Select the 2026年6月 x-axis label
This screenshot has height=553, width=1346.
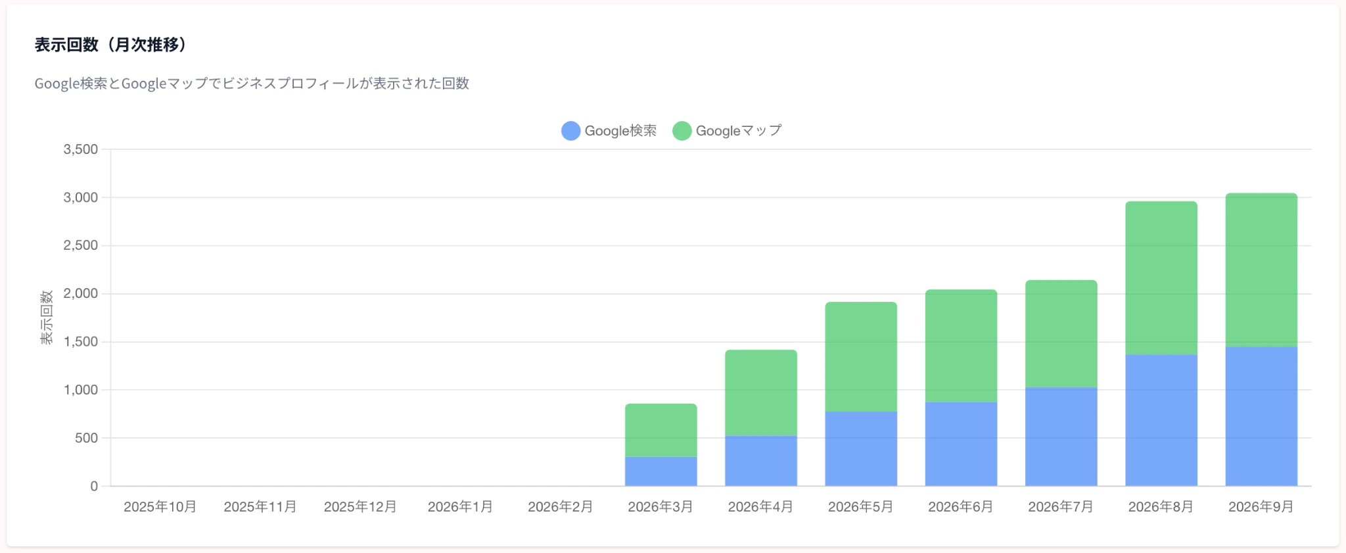[x=961, y=507]
